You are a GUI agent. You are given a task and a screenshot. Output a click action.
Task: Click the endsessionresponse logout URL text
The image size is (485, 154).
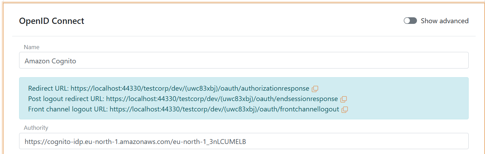(x=222, y=99)
